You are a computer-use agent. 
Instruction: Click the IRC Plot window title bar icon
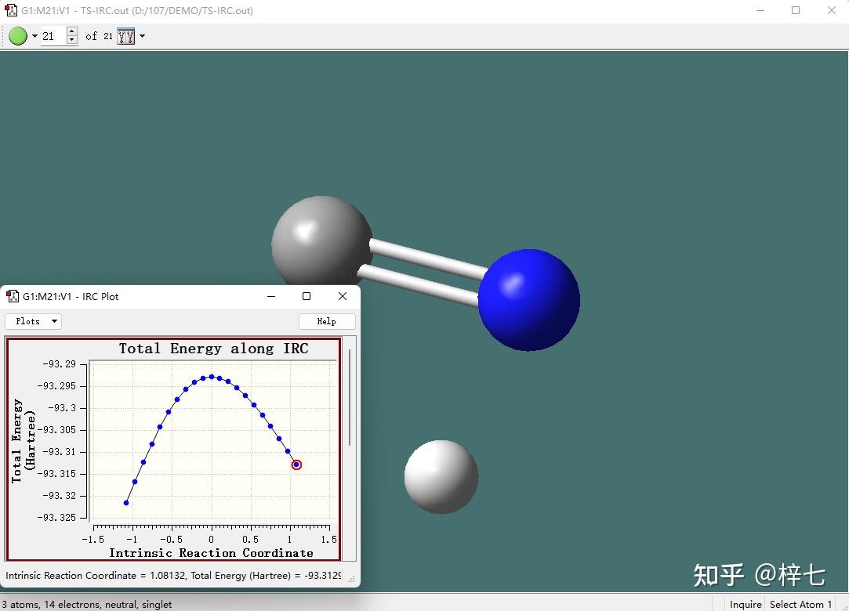tap(13, 296)
